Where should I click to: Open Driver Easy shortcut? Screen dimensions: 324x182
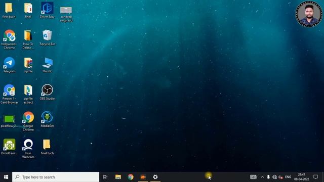[47, 8]
